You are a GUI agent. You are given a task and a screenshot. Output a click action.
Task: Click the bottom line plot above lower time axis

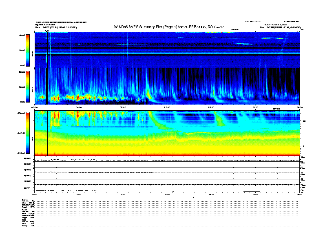(167, 189)
